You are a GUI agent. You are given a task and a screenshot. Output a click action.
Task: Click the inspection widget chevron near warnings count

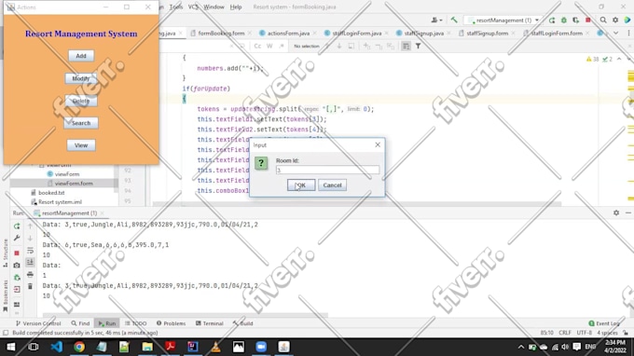[619, 59]
